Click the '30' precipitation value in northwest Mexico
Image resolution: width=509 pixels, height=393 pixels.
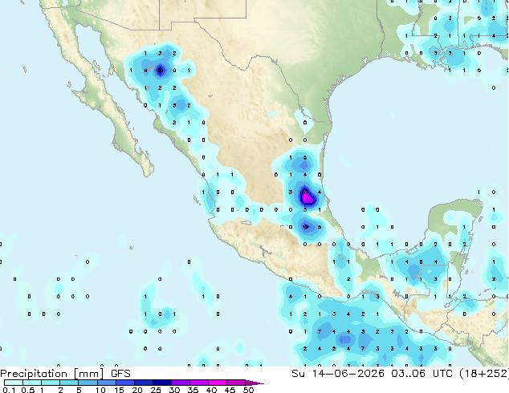coord(160,70)
